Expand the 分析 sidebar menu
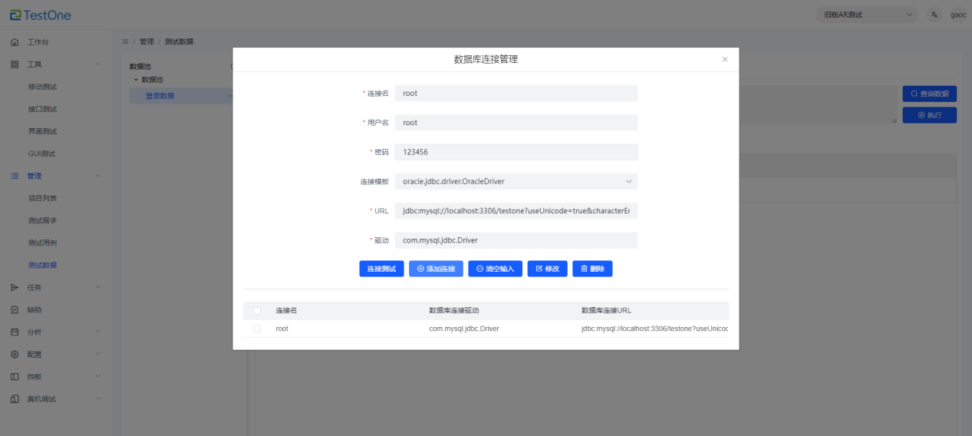 pyautogui.click(x=97, y=332)
